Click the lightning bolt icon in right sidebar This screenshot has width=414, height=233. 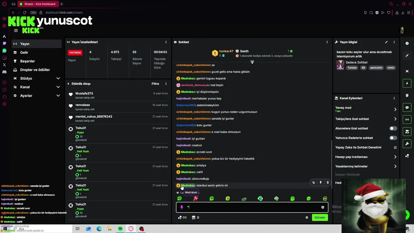point(407,83)
